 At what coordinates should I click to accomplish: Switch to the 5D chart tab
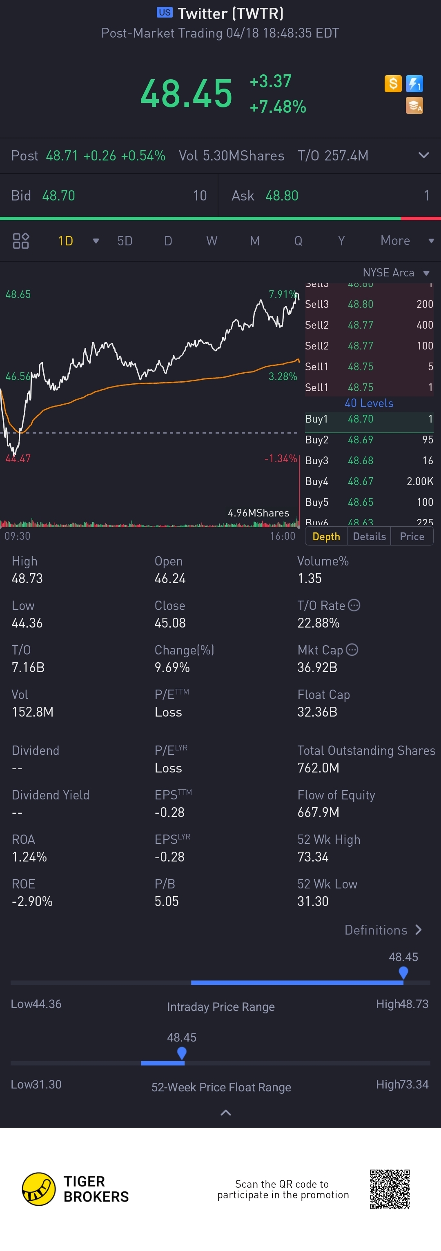pos(125,241)
